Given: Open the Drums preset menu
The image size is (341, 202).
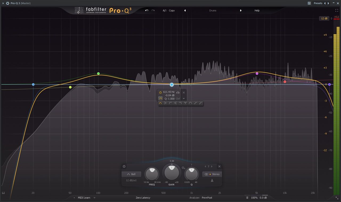Looking at the screenshot, I should point(213,11).
